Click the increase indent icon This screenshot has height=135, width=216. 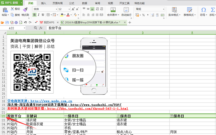102,9
